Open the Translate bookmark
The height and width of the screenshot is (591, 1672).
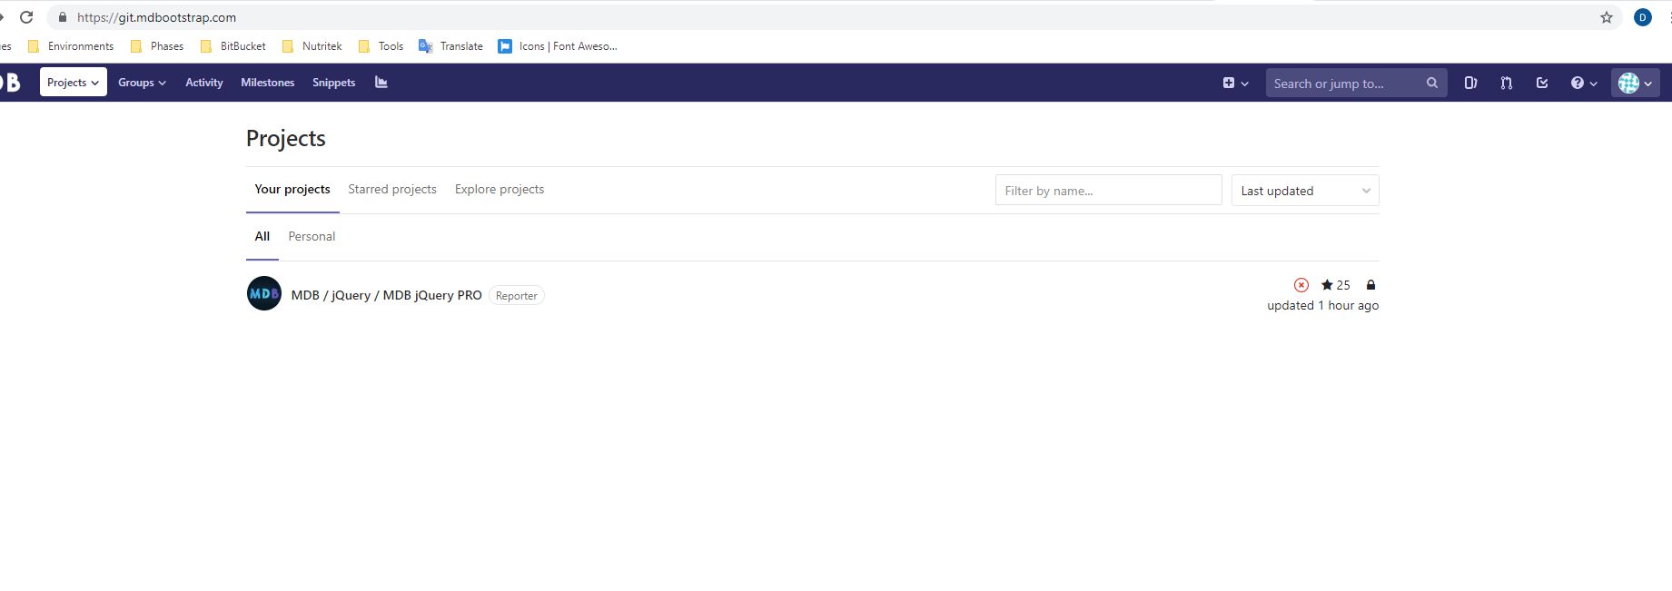click(450, 46)
